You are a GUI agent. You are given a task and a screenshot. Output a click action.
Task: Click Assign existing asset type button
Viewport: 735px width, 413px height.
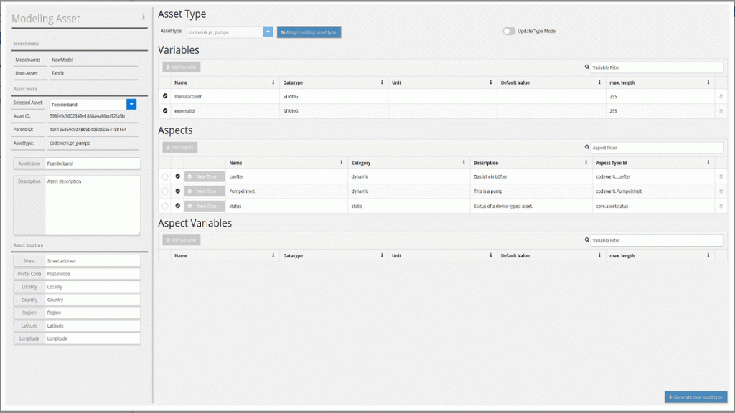coord(309,32)
